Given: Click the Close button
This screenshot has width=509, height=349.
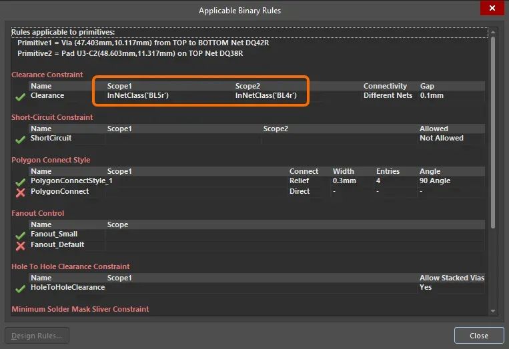Looking at the screenshot, I should (479, 336).
